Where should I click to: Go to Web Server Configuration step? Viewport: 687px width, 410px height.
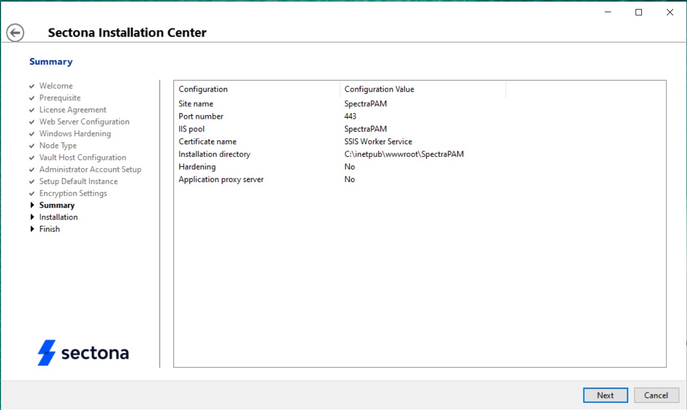(84, 121)
